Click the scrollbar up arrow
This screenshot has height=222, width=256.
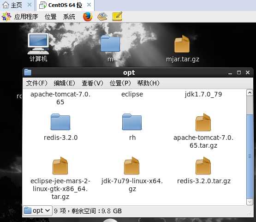pos(250,93)
